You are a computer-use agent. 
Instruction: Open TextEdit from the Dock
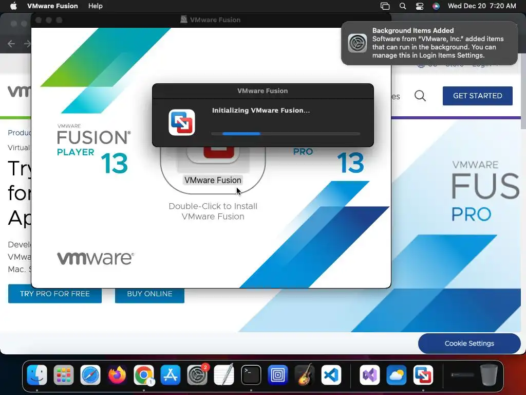224,375
